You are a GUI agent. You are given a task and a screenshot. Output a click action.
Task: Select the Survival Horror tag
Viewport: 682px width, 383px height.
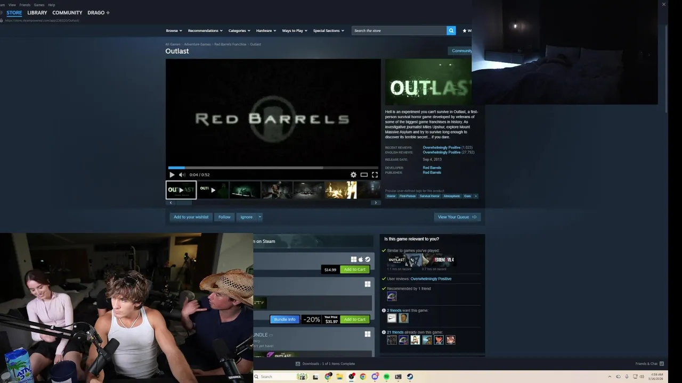[429, 196]
